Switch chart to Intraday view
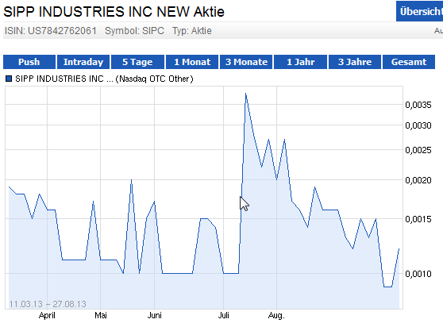Image resolution: width=443 pixels, height=327 pixels. 83,62
